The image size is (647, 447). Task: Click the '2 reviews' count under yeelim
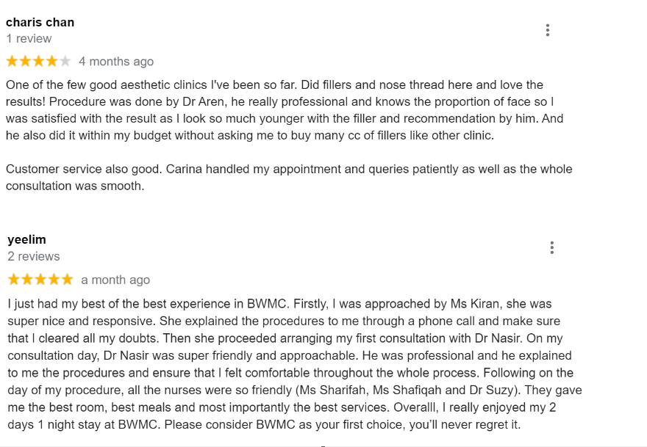[x=33, y=256]
